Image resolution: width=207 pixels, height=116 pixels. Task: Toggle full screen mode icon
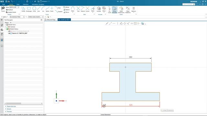(197, 4)
